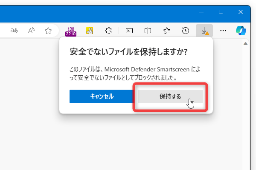The width and height of the screenshot is (256, 170).
Task: Click the translate page icon
Action: coord(14,31)
